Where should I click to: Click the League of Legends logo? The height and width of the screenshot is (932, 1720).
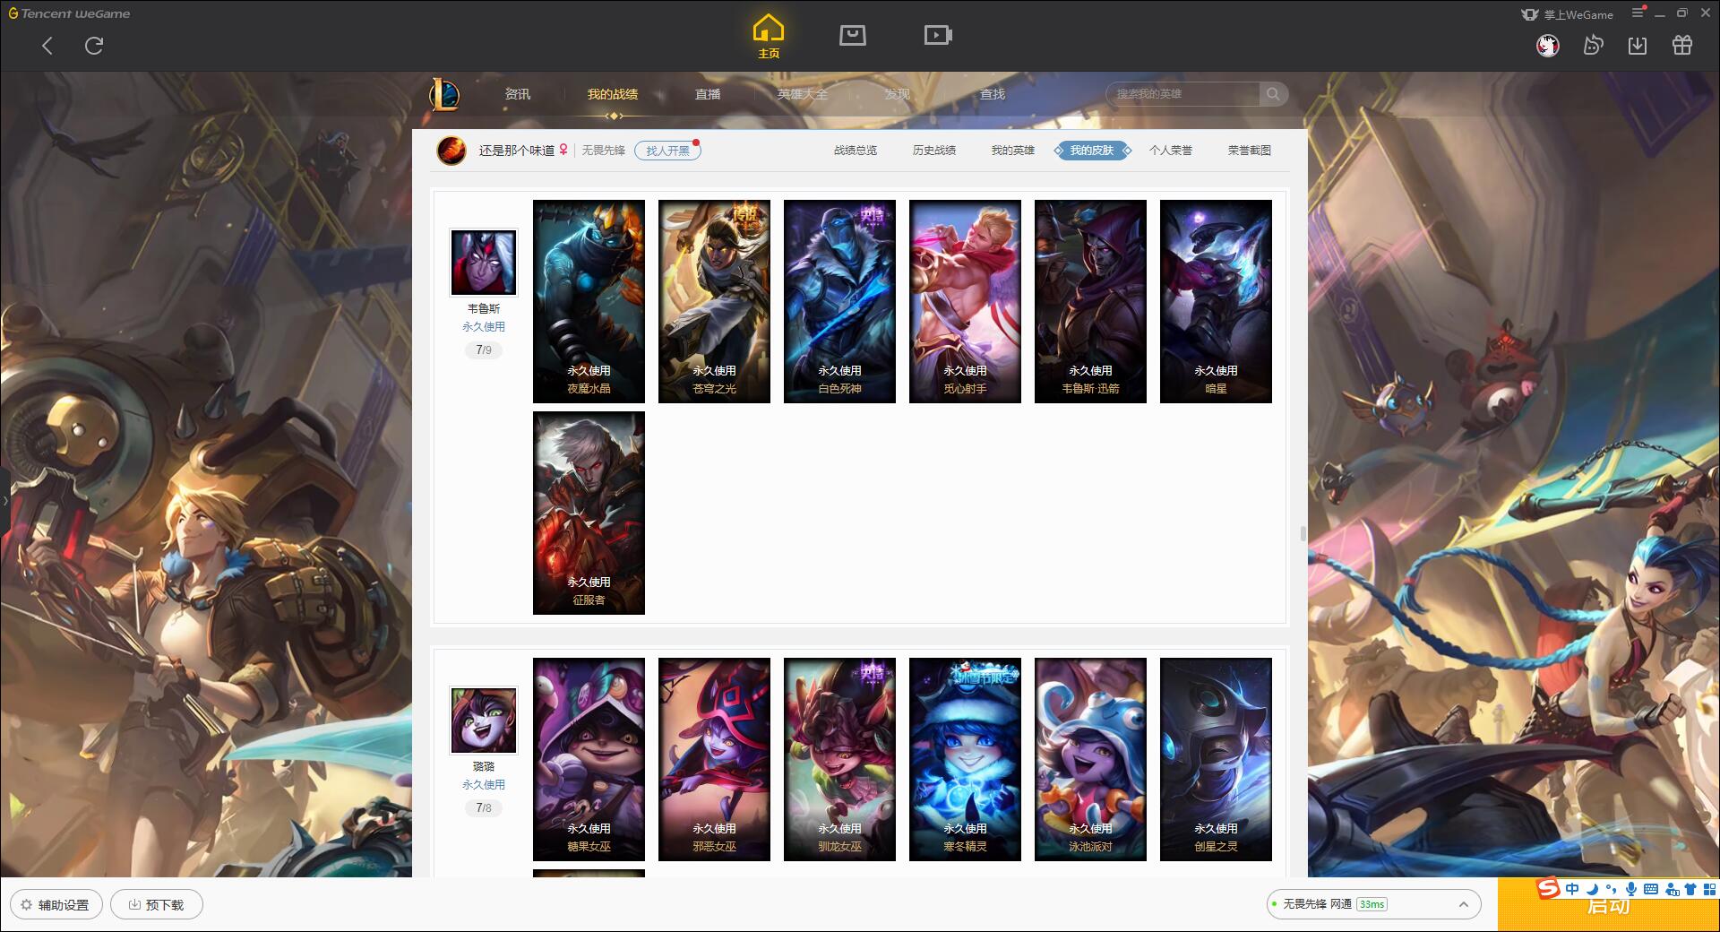pyautogui.click(x=444, y=94)
